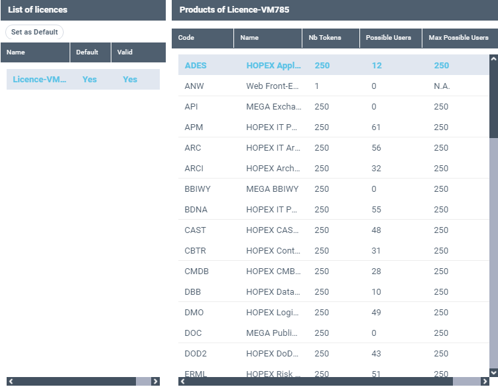The height and width of the screenshot is (387, 498).
Task: Click the Valid column header
Action: (137, 52)
